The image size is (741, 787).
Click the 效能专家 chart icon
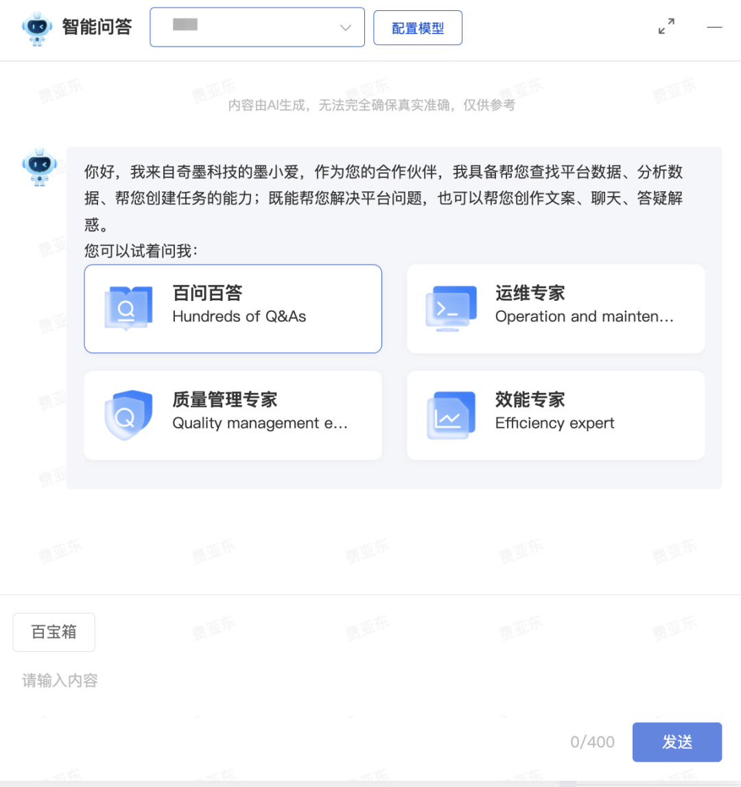pyautogui.click(x=451, y=415)
